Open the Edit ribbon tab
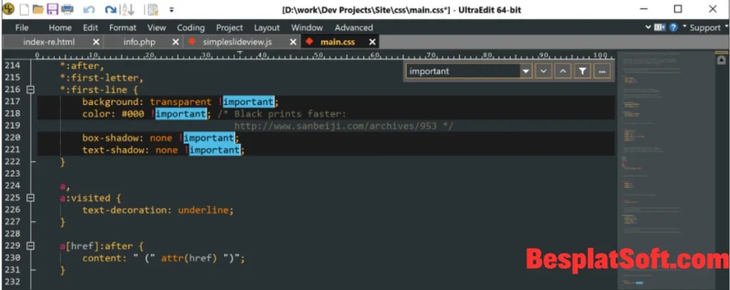The height and width of the screenshot is (290, 730). coord(91,28)
